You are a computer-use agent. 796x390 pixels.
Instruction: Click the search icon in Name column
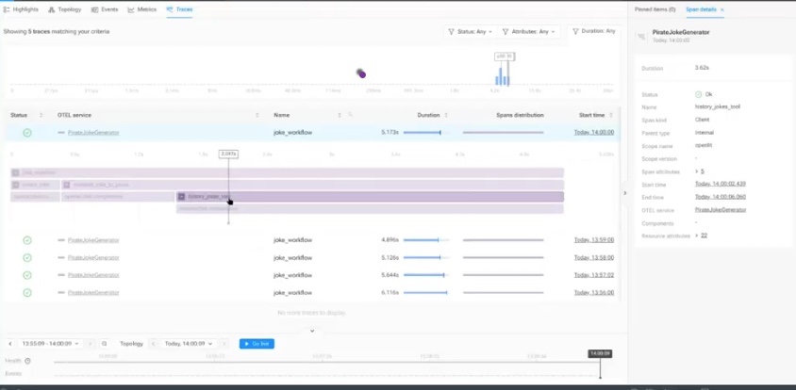[351, 115]
